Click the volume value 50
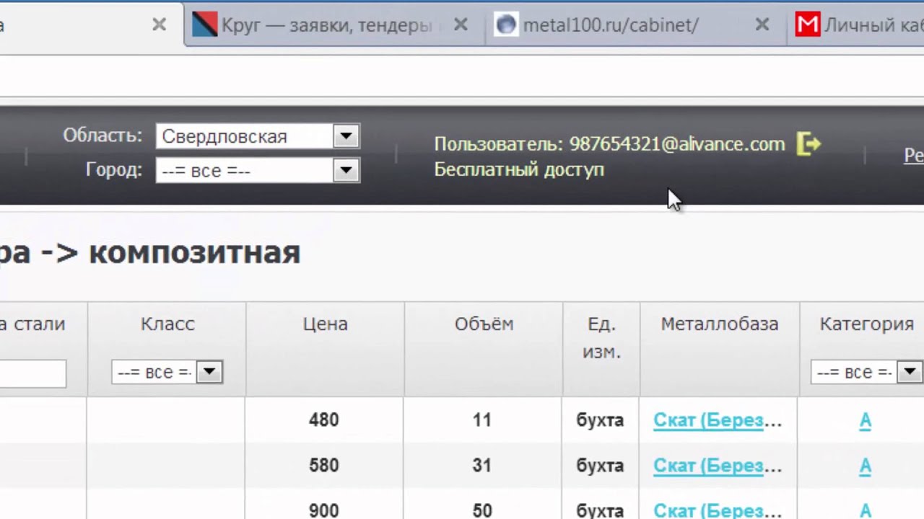The width and height of the screenshot is (924, 519). pos(481,510)
